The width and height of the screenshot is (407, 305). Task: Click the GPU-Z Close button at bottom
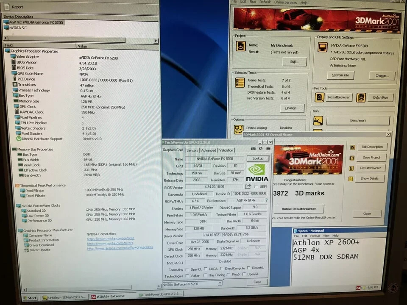(x=257, y=282)
